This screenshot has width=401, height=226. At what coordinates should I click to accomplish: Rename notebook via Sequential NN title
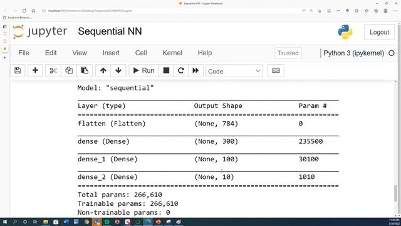[110, 31]
